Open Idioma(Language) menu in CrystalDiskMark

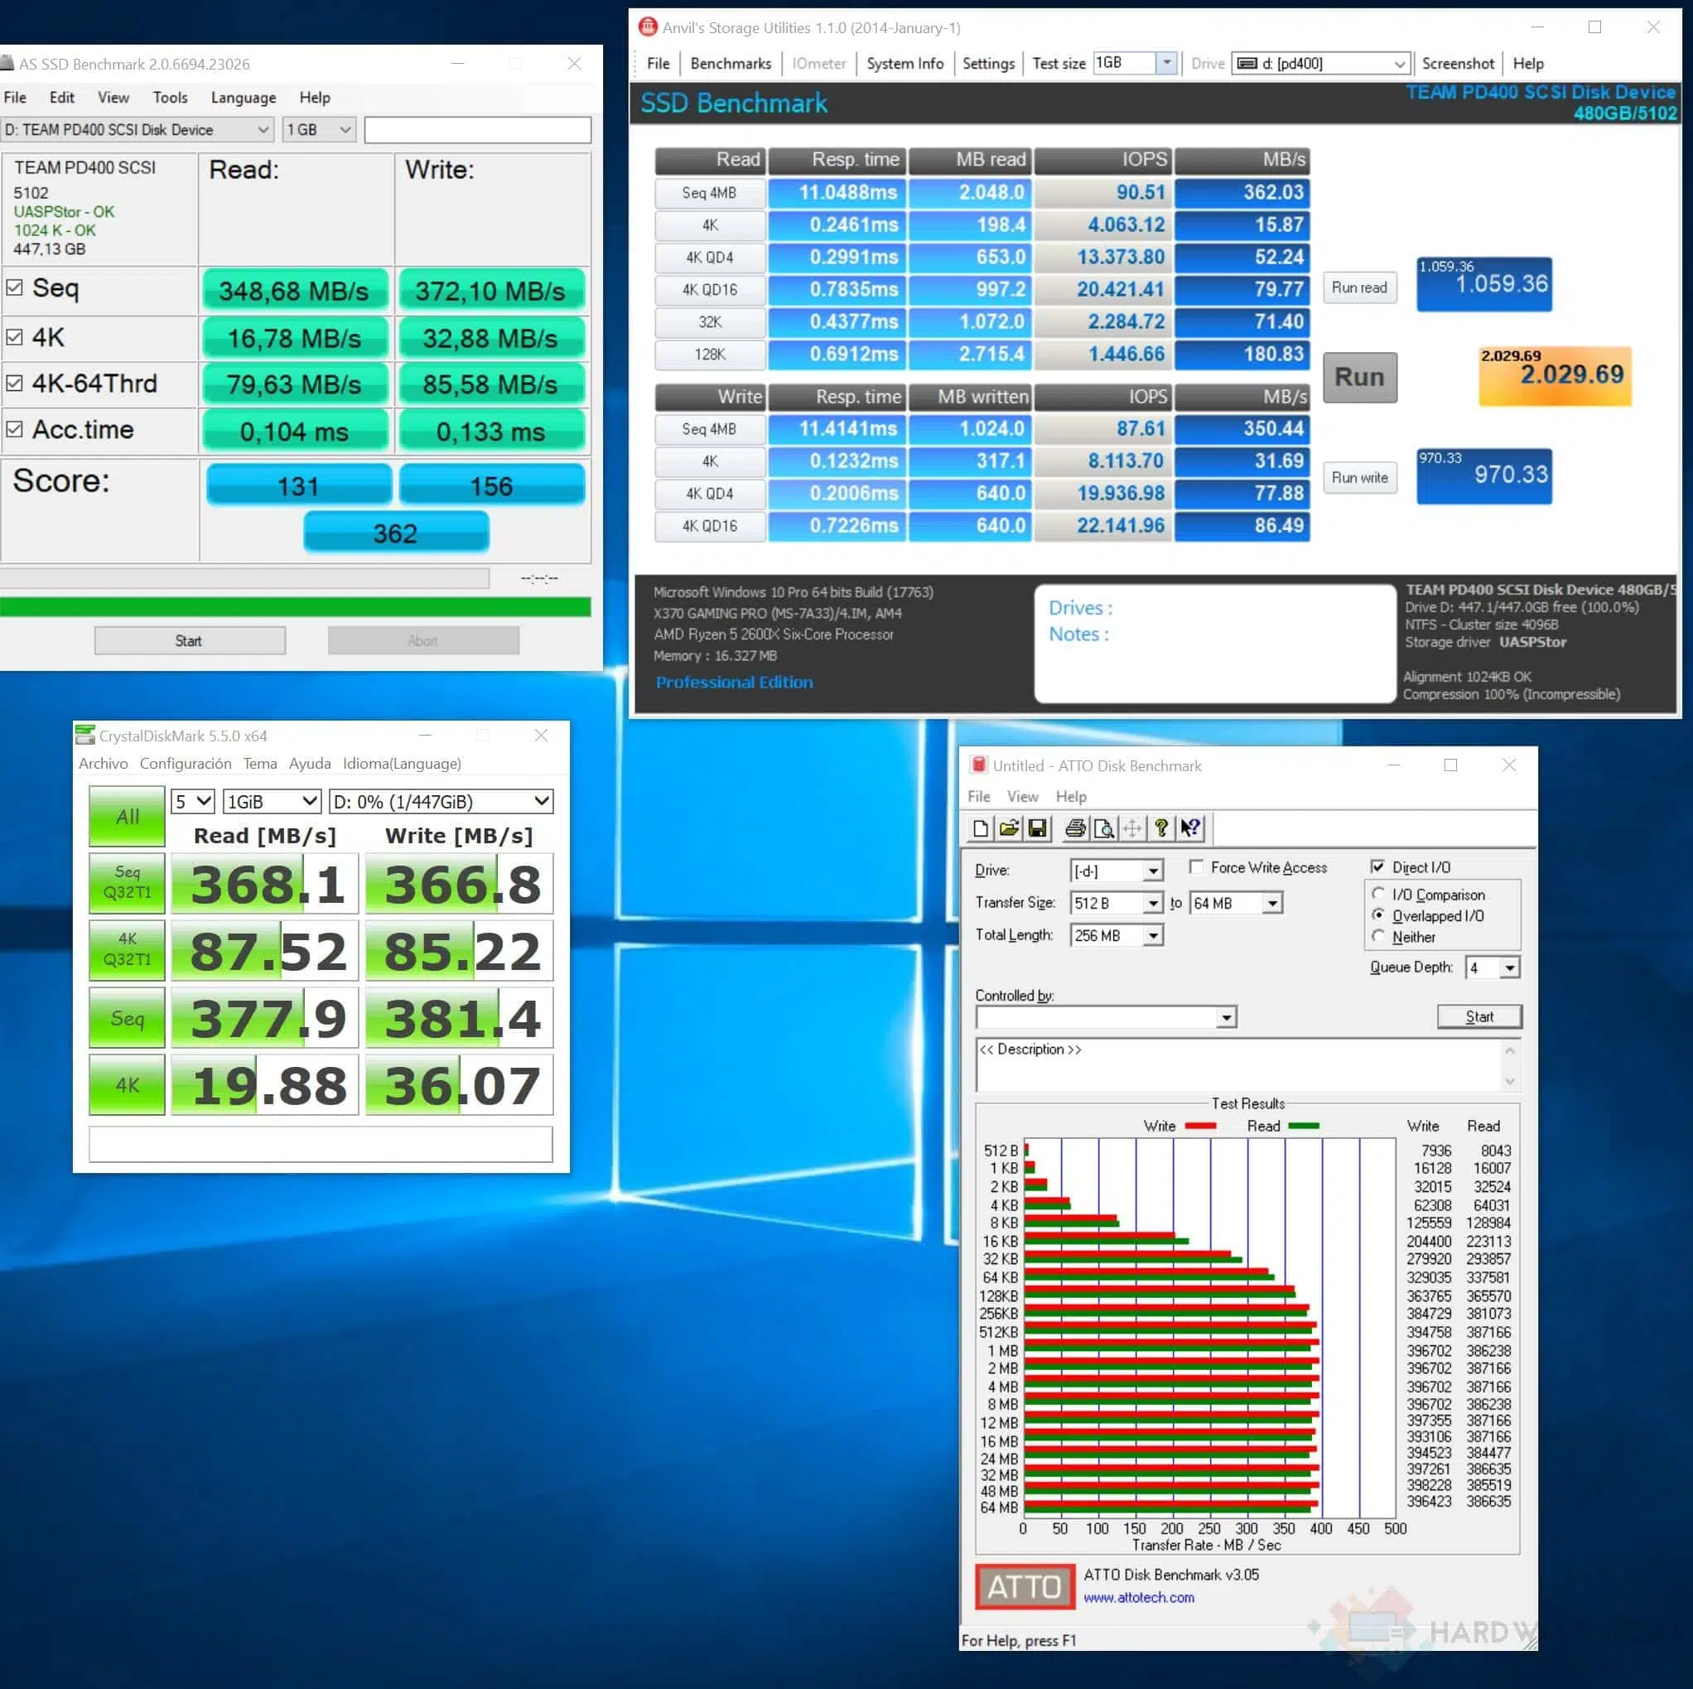click(403, 764)
